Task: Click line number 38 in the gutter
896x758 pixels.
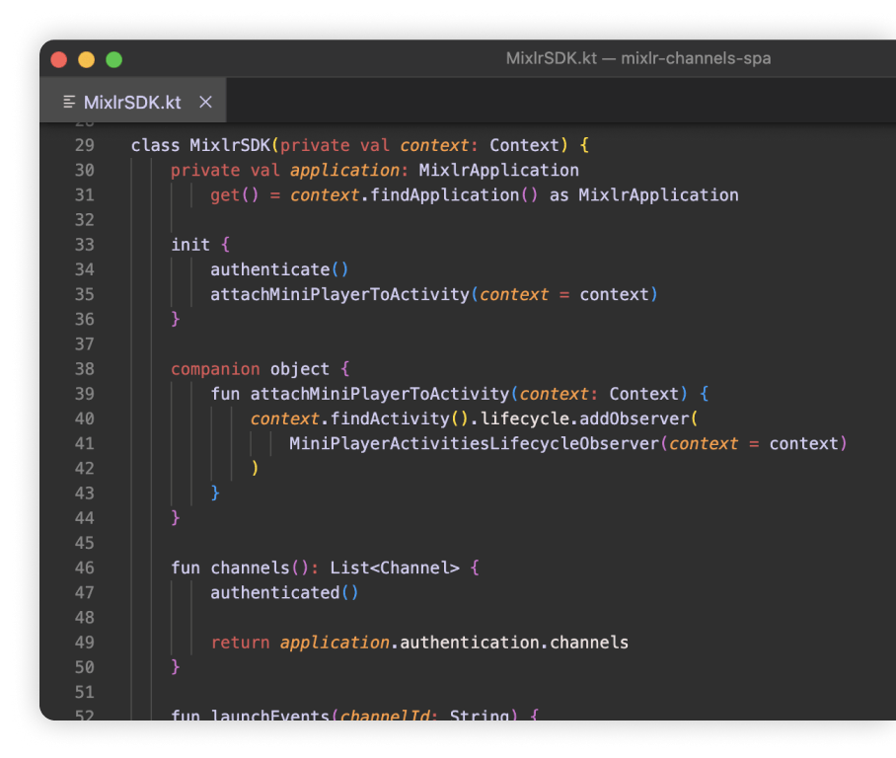Action: point(84,369)
